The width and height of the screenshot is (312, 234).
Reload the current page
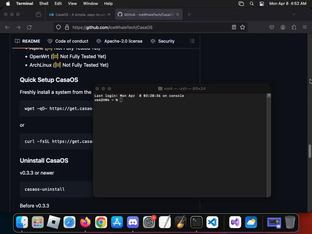click(29, 27)
